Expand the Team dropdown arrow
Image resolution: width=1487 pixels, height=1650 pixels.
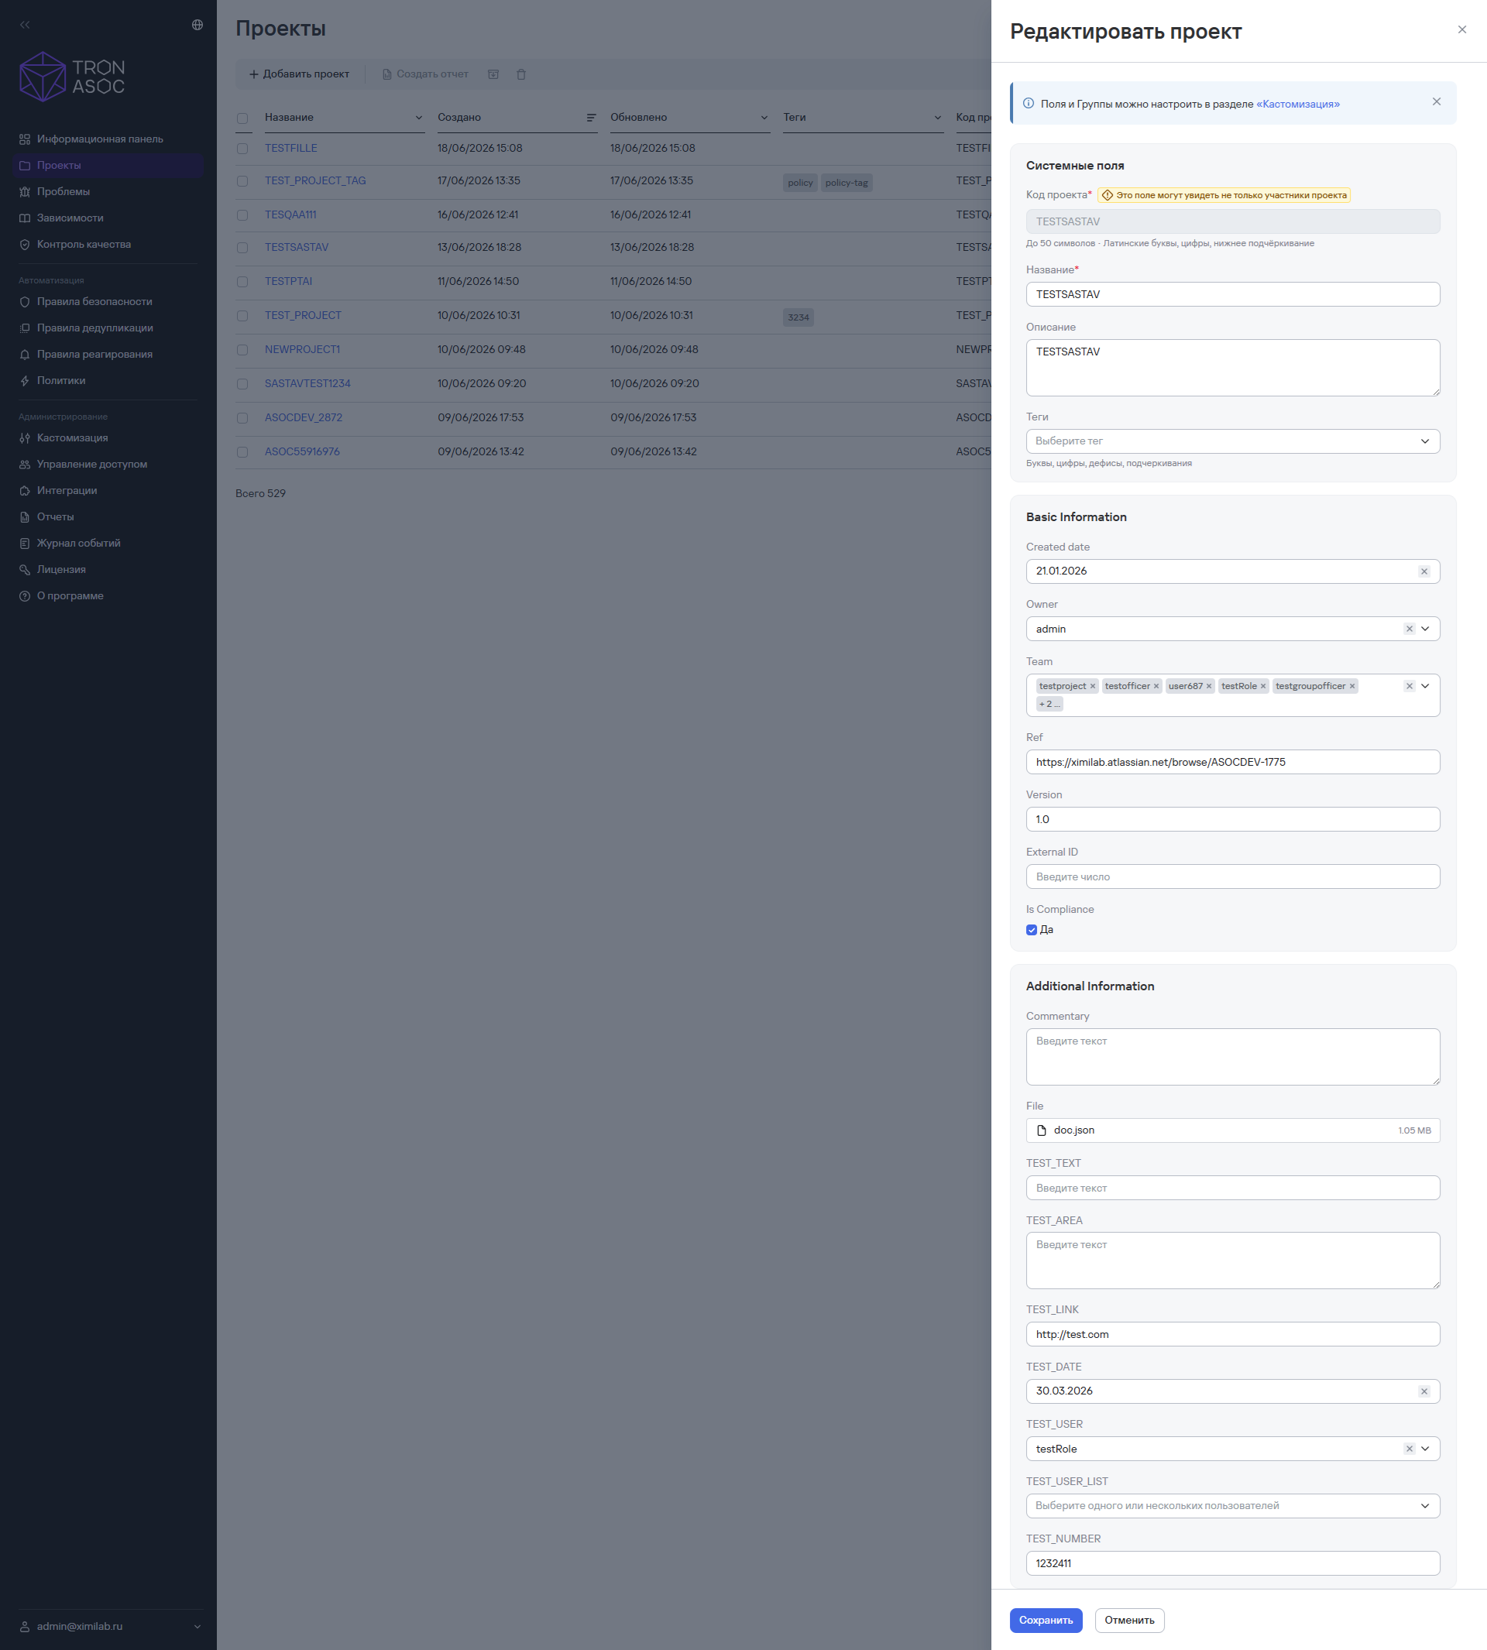click(x=1425, y=686)
